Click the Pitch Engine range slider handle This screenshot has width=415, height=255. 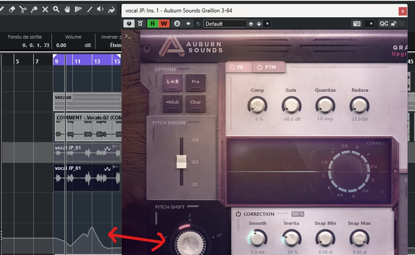tap(181, 162)
